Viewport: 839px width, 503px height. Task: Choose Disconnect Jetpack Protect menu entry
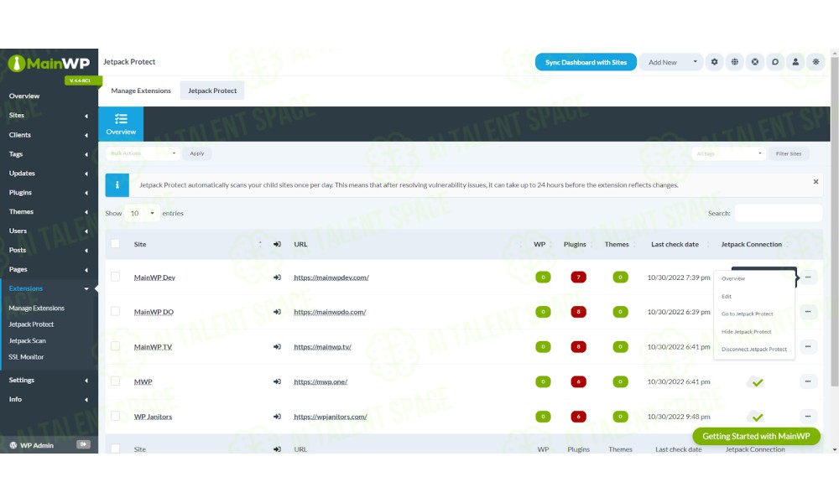pyautogui.click(x=754, y=350)
